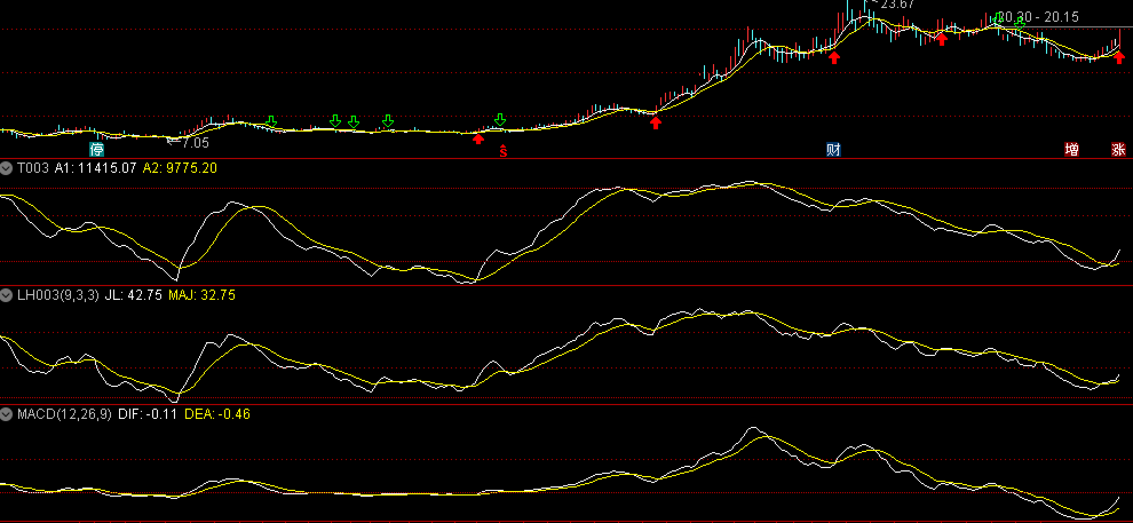Select the yellow DEA: -0.46 label
This screenshot has height=523, width=1133.
point(217,414)
